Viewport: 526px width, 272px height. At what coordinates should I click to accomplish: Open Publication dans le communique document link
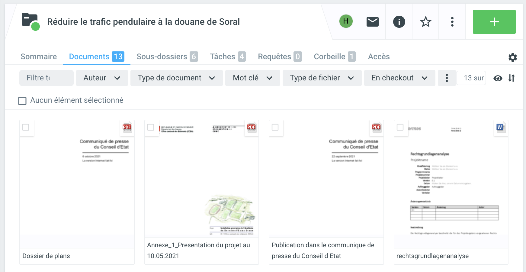pyautogui.click(x=323, y=250)
